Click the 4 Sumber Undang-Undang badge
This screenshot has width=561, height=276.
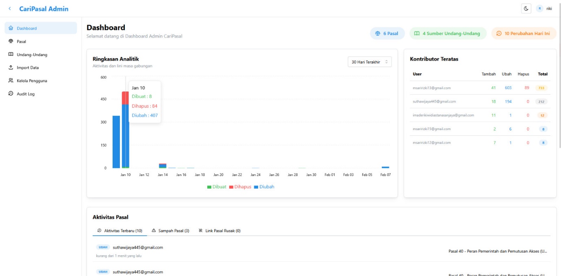448,33
